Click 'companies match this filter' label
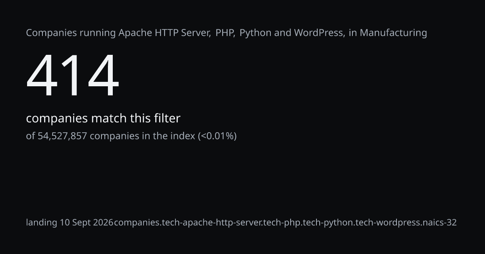The image size is (485, 254). click(x=103, y=119)
